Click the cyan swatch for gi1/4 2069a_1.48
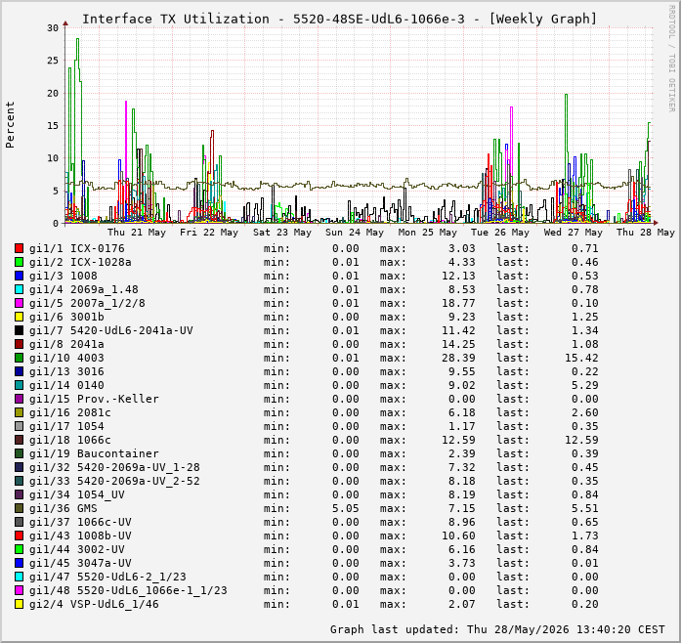Viewport: 681px width, 643px height. (19, 289)
